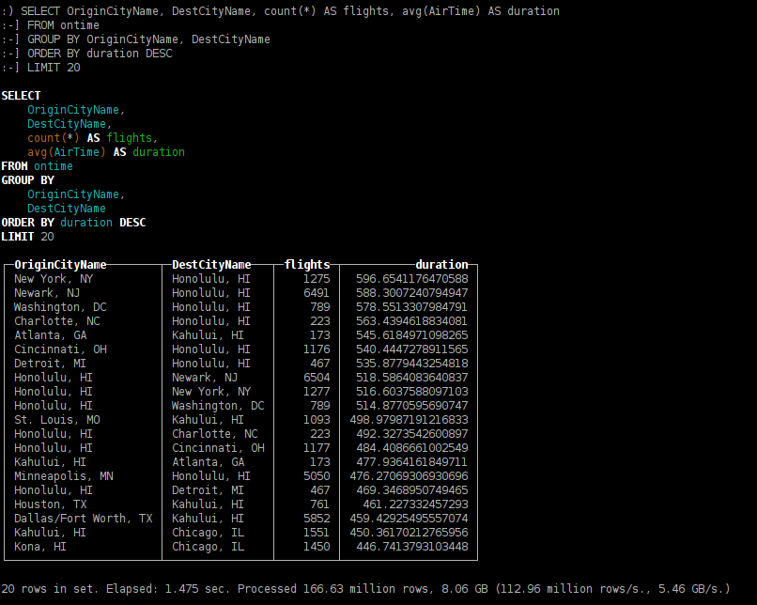Click duration value 596.6541176470588
The width and height of the screenshot is (757, 605).
pos(411,279)
